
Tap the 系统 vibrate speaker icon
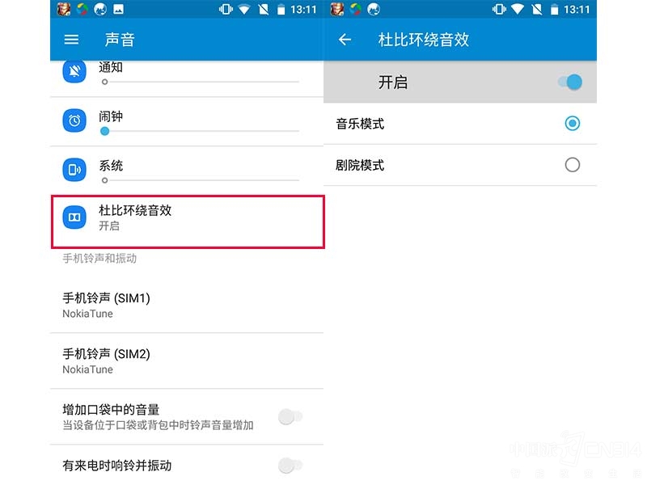click(x=74, y=170)
